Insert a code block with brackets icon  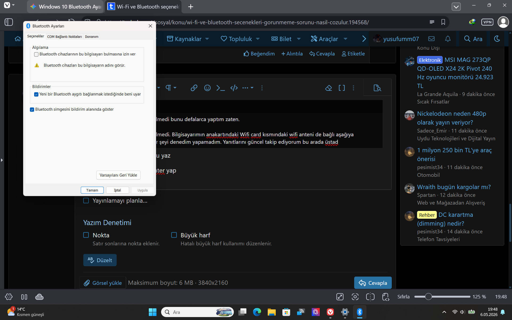(234, 88)
